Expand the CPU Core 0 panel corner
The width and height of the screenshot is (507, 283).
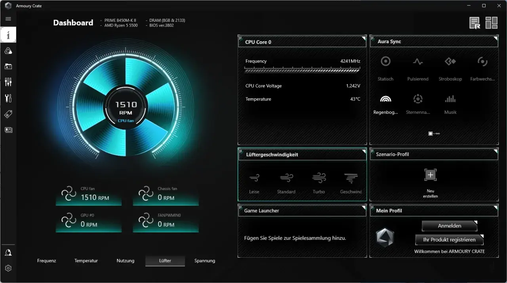[364, 38]
